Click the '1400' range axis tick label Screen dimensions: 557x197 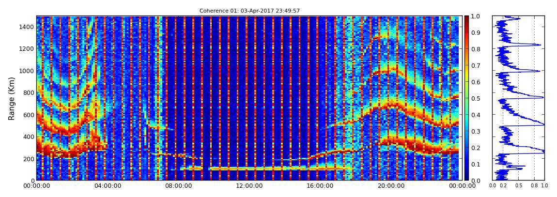[x=27, y=27]
